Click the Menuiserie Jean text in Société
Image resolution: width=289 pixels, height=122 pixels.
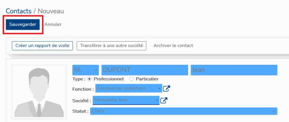tap(111, 100)
